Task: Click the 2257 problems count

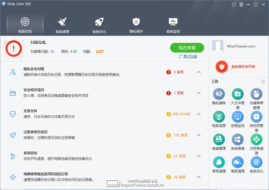Action: 100,52
